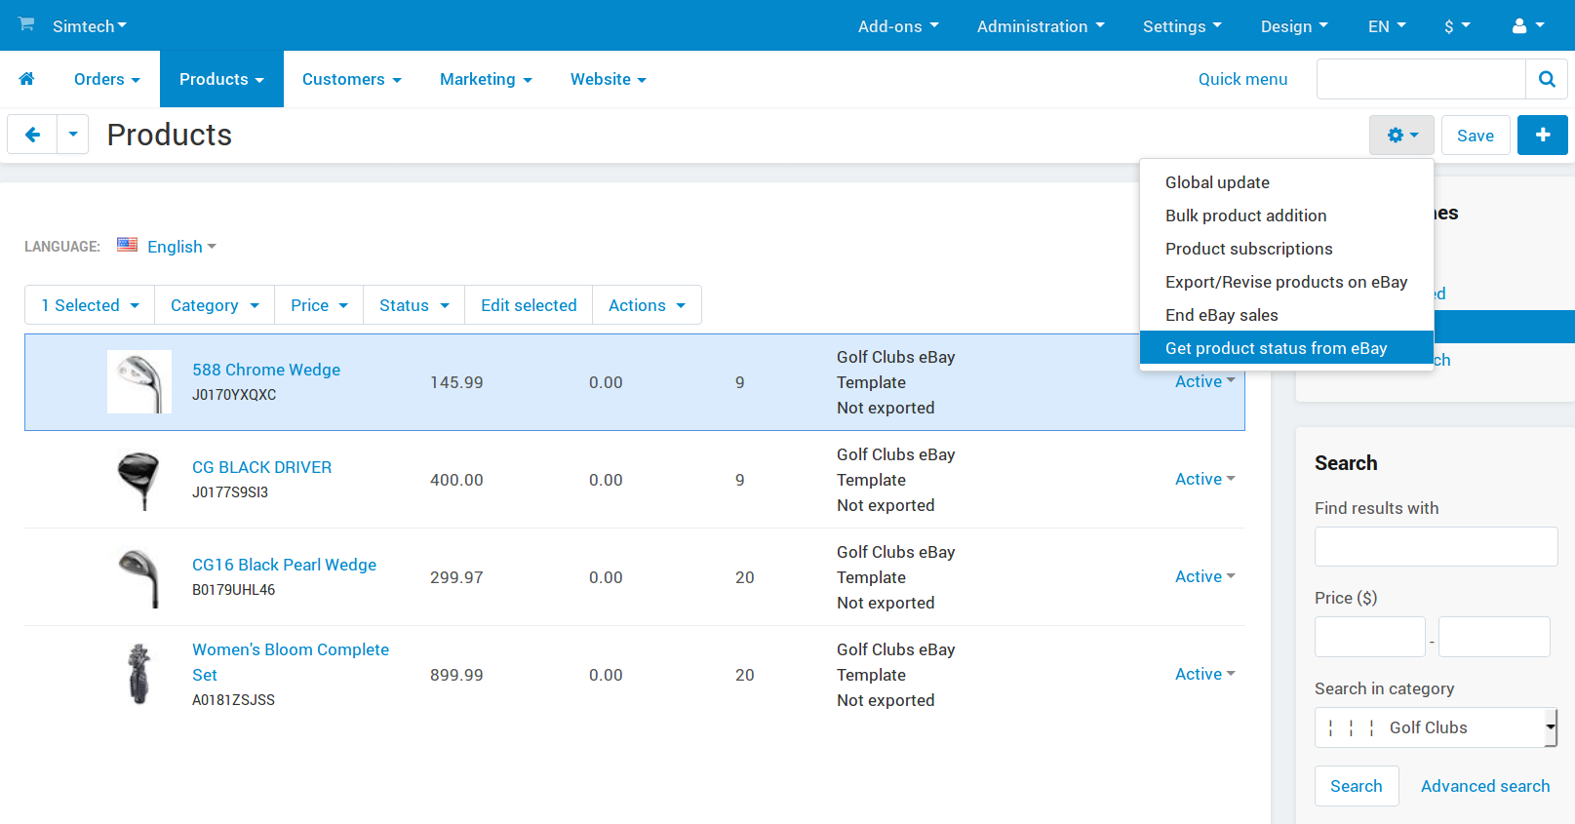
Task: Click the Save button
Action: tap(1475, 136)
